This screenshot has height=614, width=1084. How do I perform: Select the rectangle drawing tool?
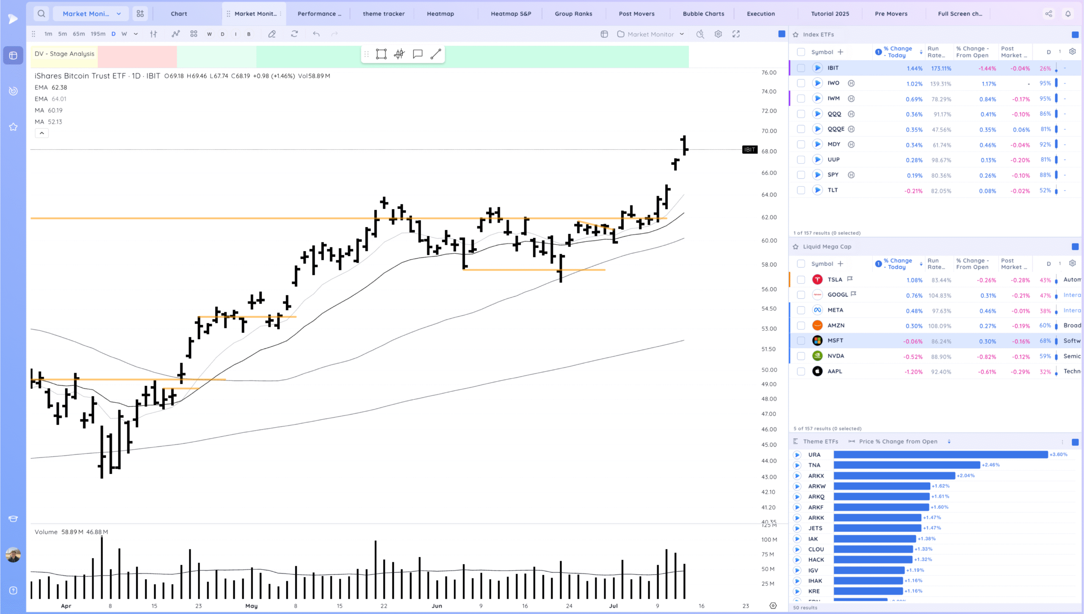[x=381, y=54]
